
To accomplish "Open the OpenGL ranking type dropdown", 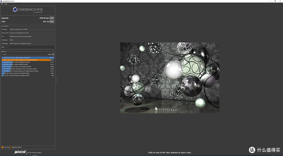I will tap(6, 54).
